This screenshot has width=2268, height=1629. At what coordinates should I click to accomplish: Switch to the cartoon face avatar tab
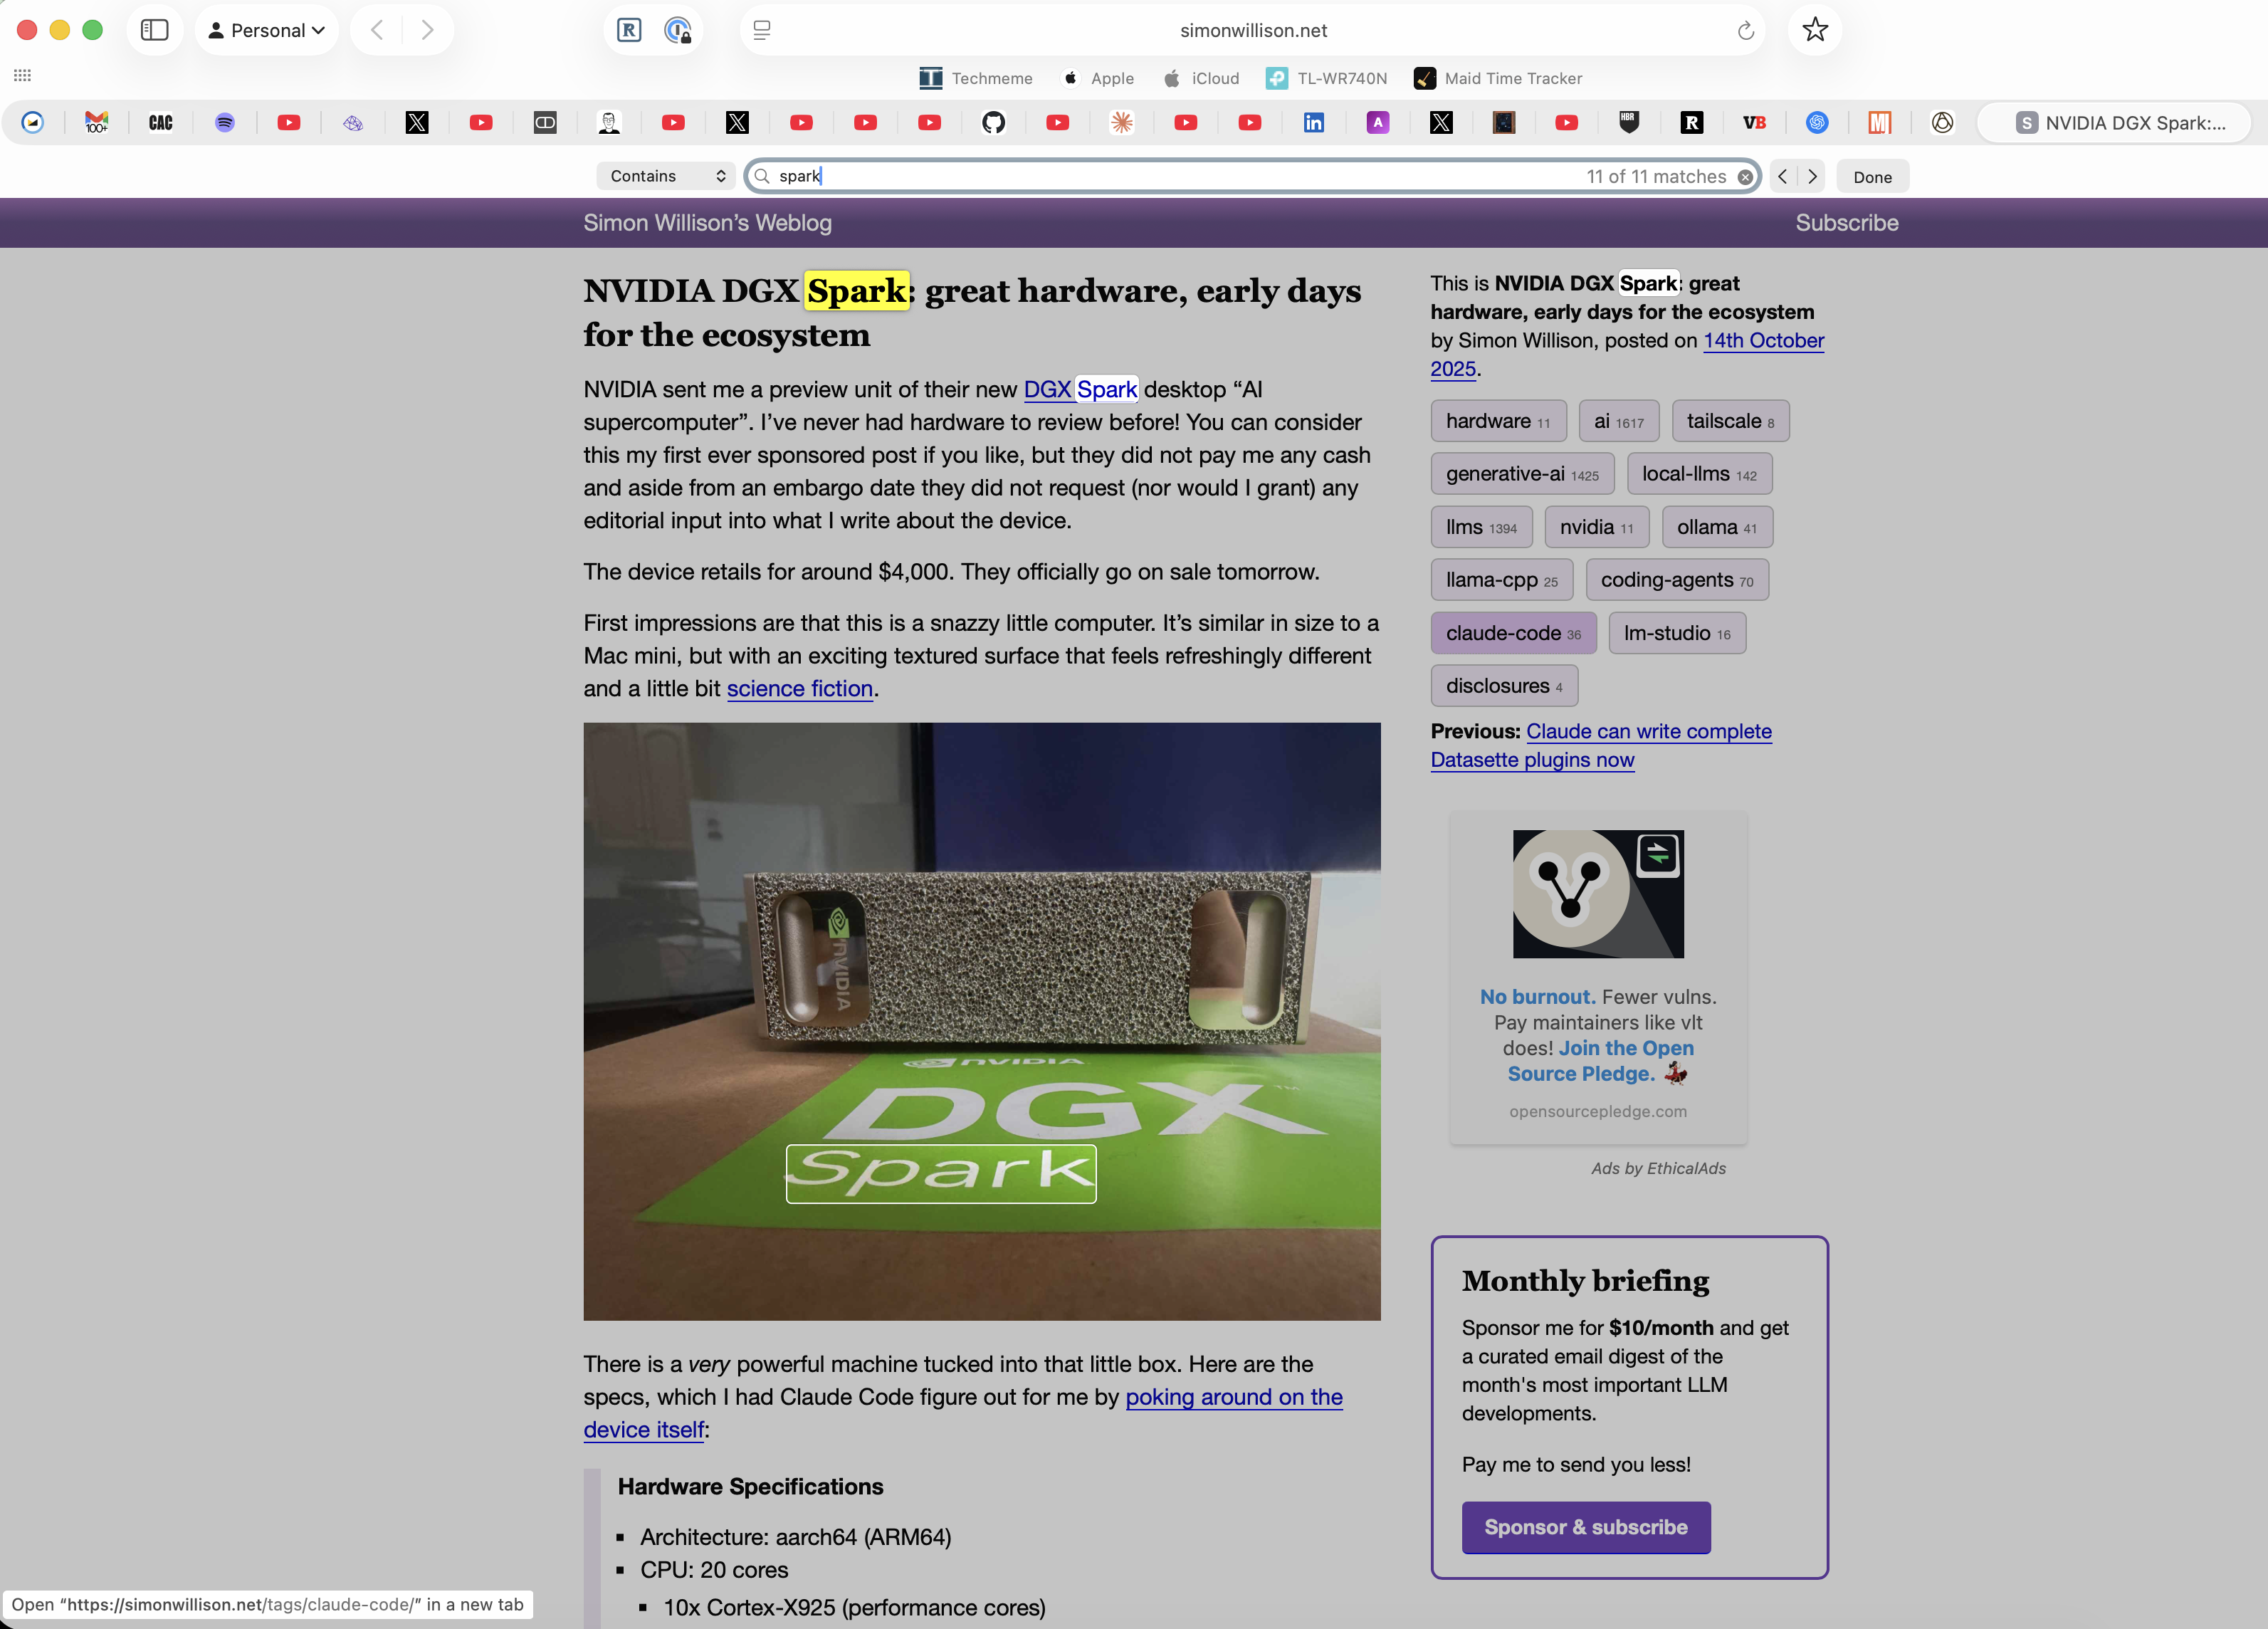click(609, 122)
